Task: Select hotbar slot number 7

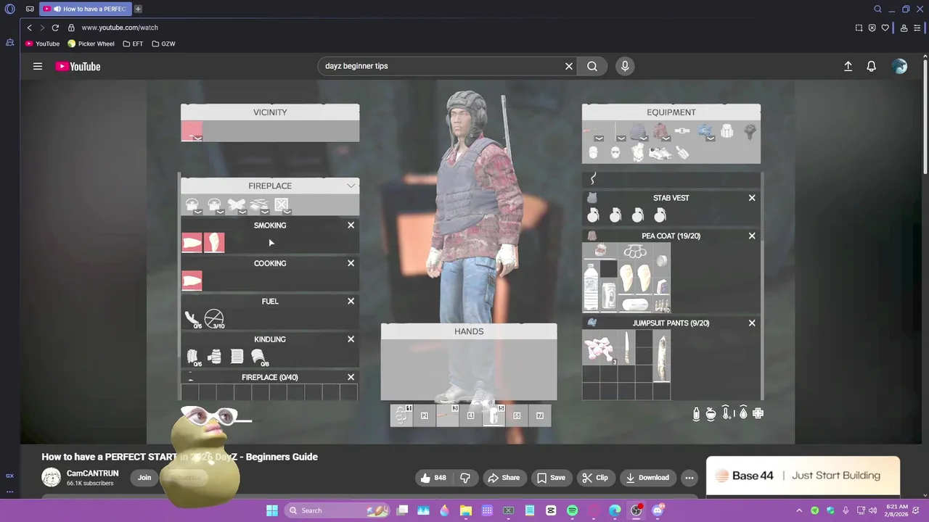Action: click(539, 415)
